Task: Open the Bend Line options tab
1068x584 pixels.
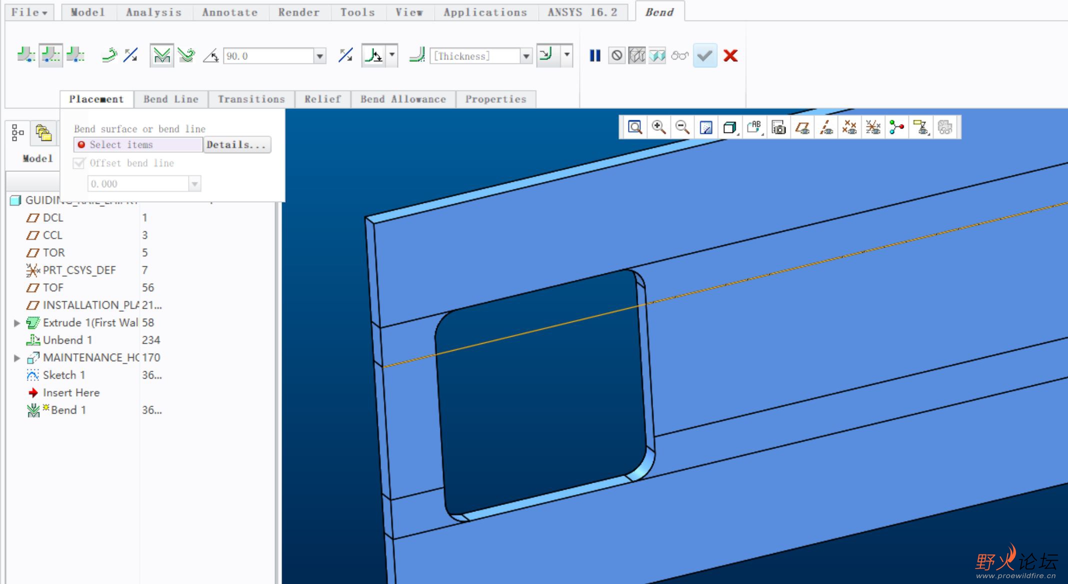Action: (x=171, y=99)
